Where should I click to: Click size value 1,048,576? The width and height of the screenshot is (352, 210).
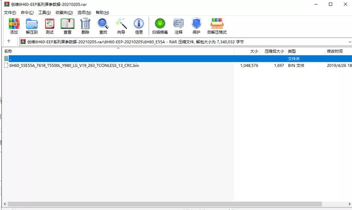click(x=249, y=65)
